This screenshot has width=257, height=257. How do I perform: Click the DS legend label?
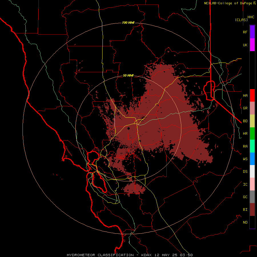point(245,172)
